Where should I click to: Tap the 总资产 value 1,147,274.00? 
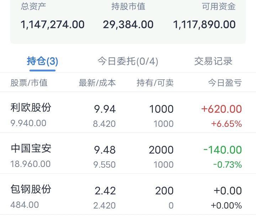click(53, 25)
